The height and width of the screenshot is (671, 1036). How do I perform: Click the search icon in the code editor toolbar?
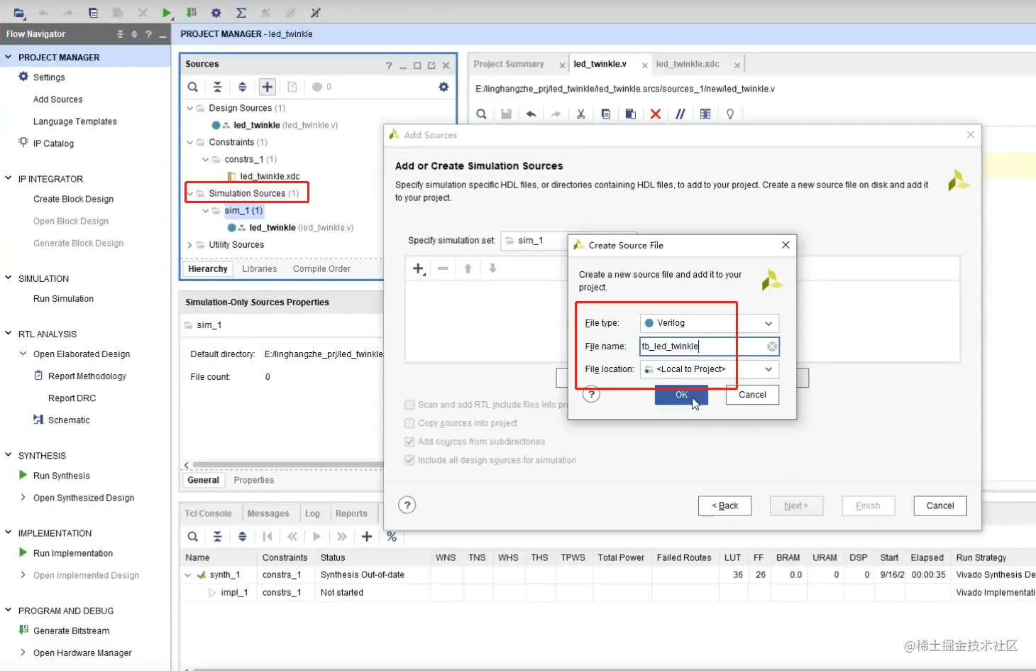click(x=481, y=114)
